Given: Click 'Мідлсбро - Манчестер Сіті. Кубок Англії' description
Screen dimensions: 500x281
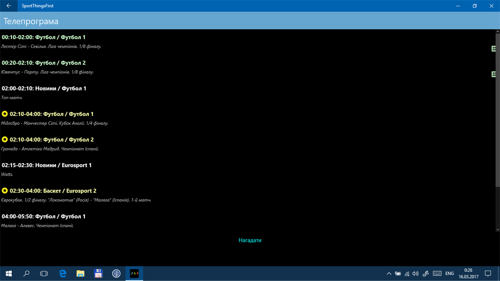Looking at the screenshot, I should pyautogui.click(x=55, y=123).
